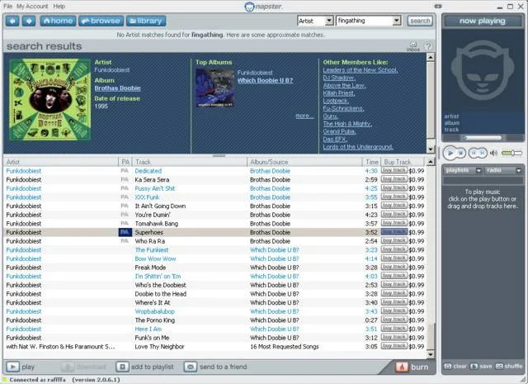Skip to the next track

pyautogui.click(x=482, y=153)
